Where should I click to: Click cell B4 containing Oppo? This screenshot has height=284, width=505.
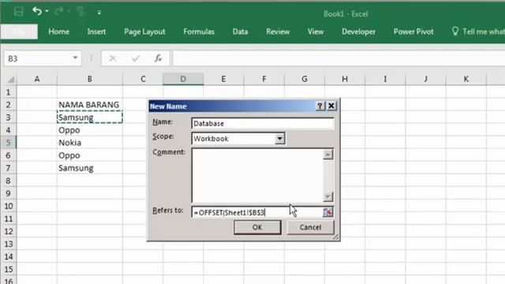point(90,130)
